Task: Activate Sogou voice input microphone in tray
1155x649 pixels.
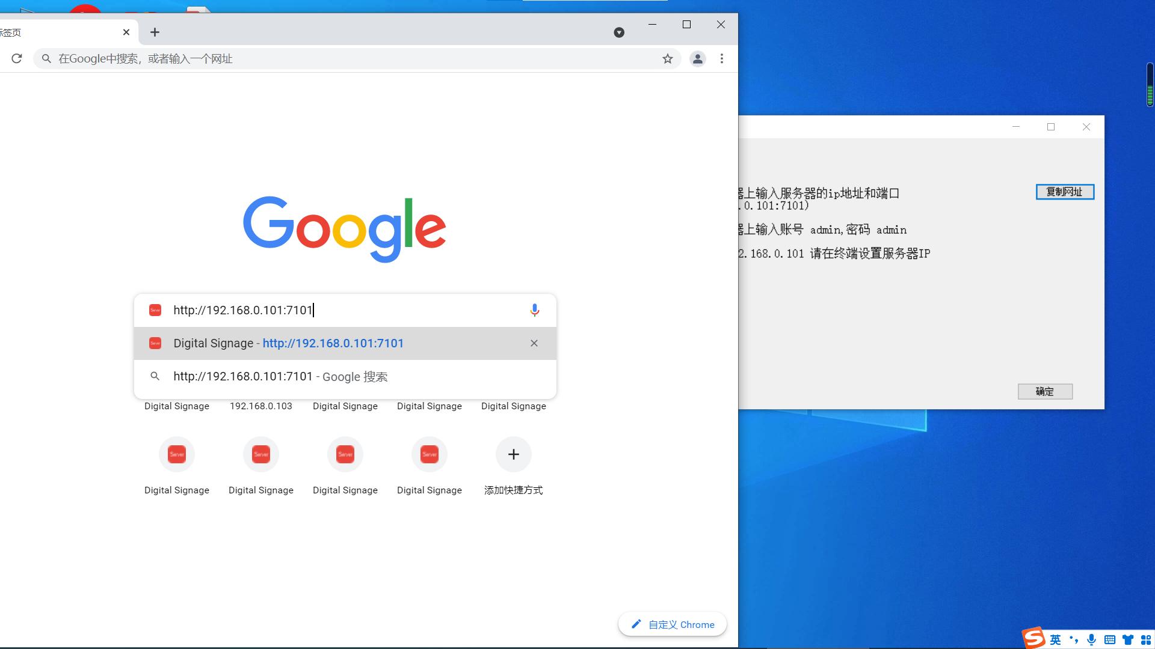Action: pos(1091,639)
